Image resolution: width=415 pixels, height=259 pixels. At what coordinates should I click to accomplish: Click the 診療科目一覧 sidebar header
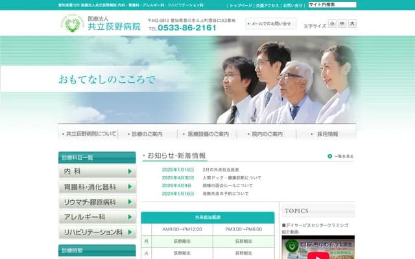click(x=97, y=157)
